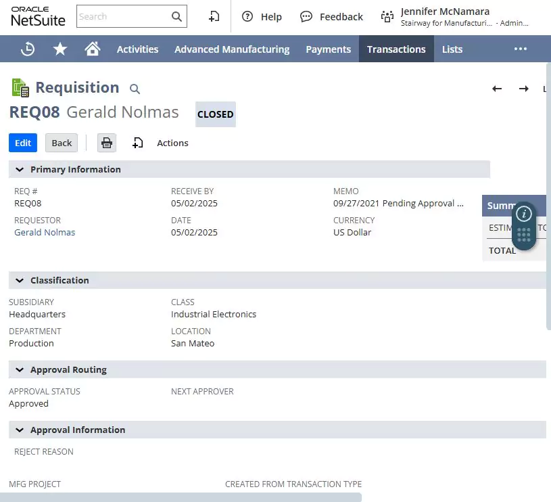Reveal more menus via navigation ellipsis
The height and width of the screenshot is (502, 551).
pos(520,49)
